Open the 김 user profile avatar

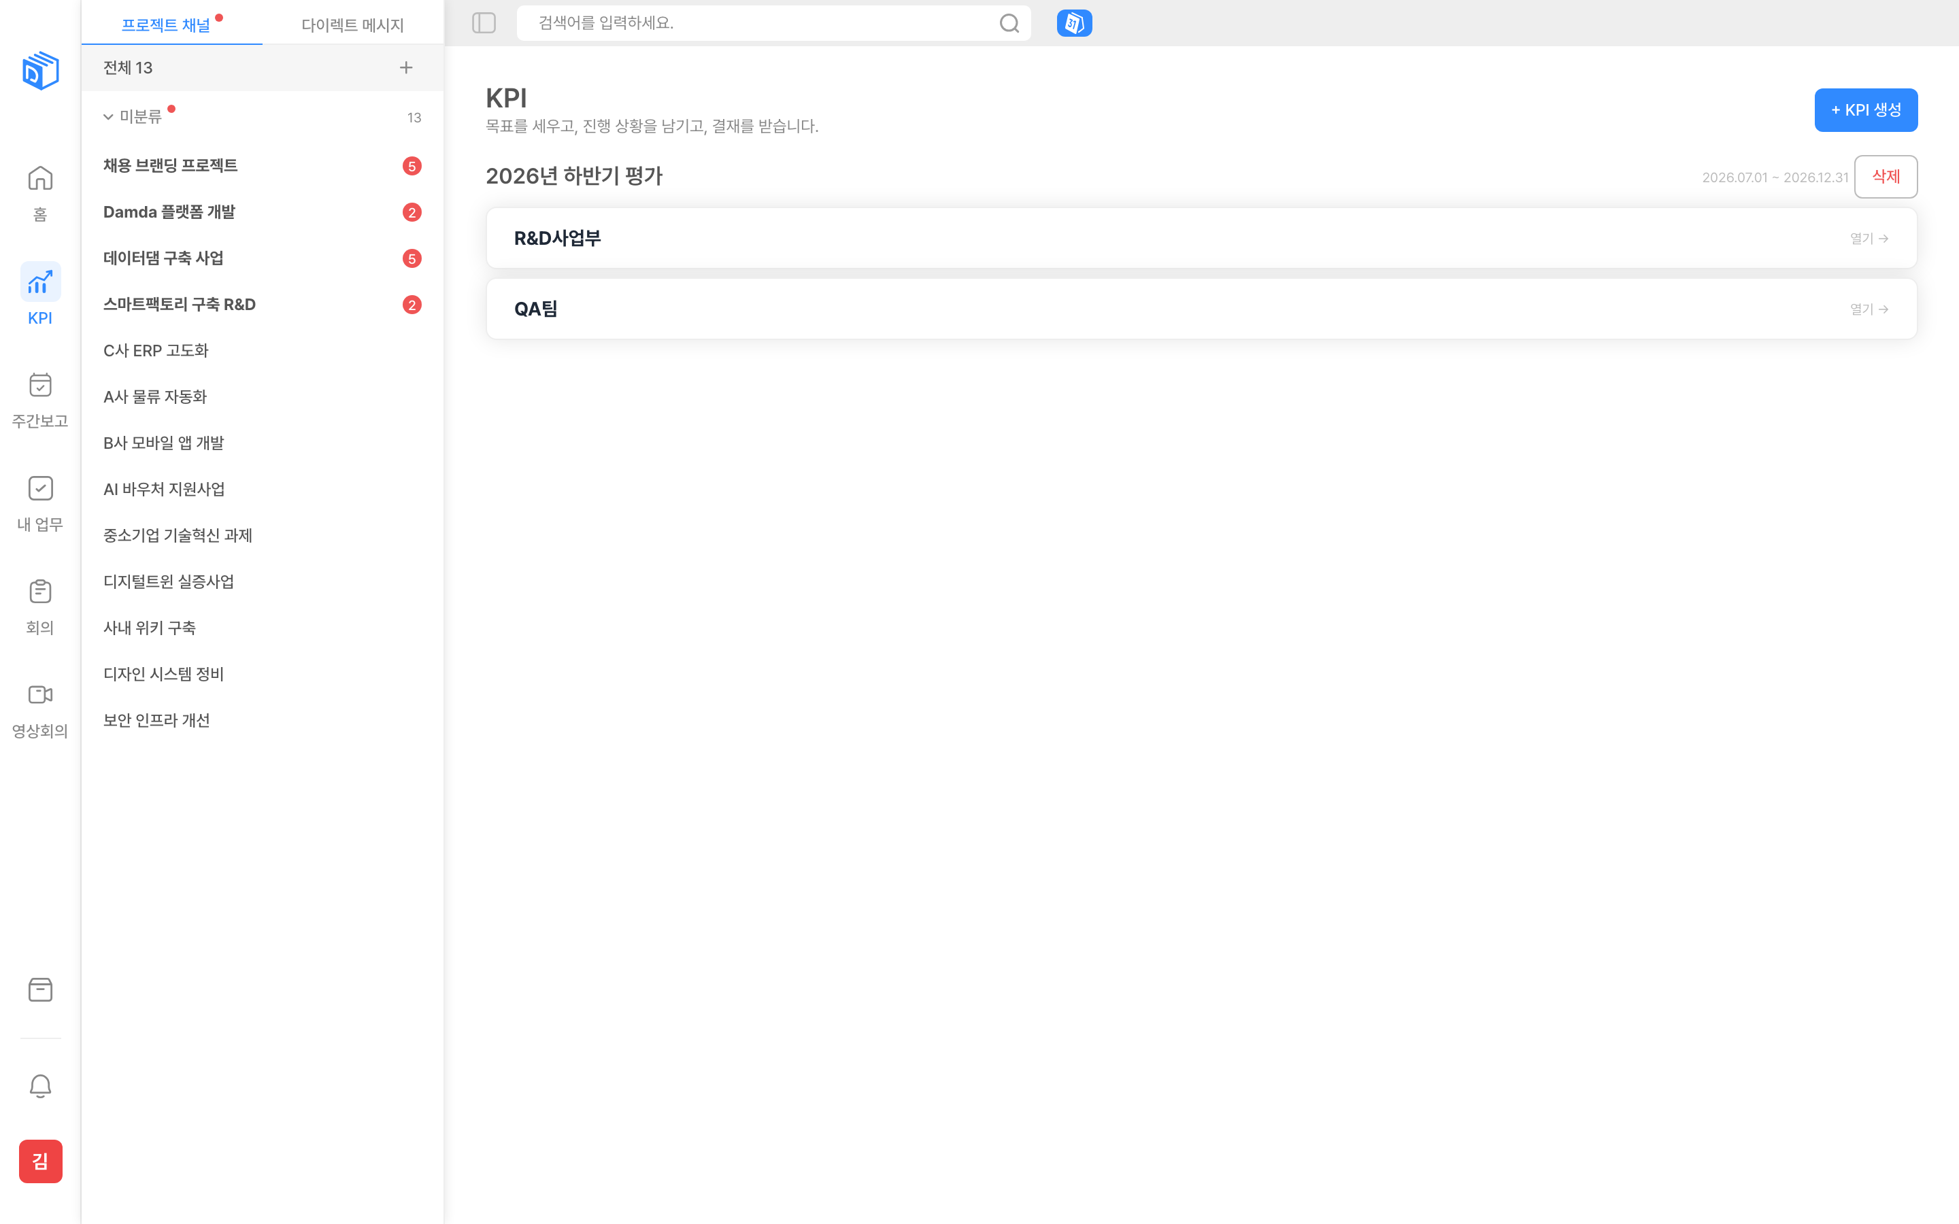pos(41,1161)
